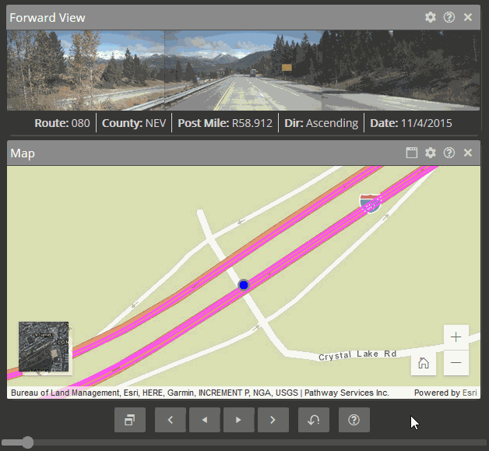Image resolution: width=489 pixels, height=451 pixels.
Task: Click the blue location marker on map
Action: (244, 286)
